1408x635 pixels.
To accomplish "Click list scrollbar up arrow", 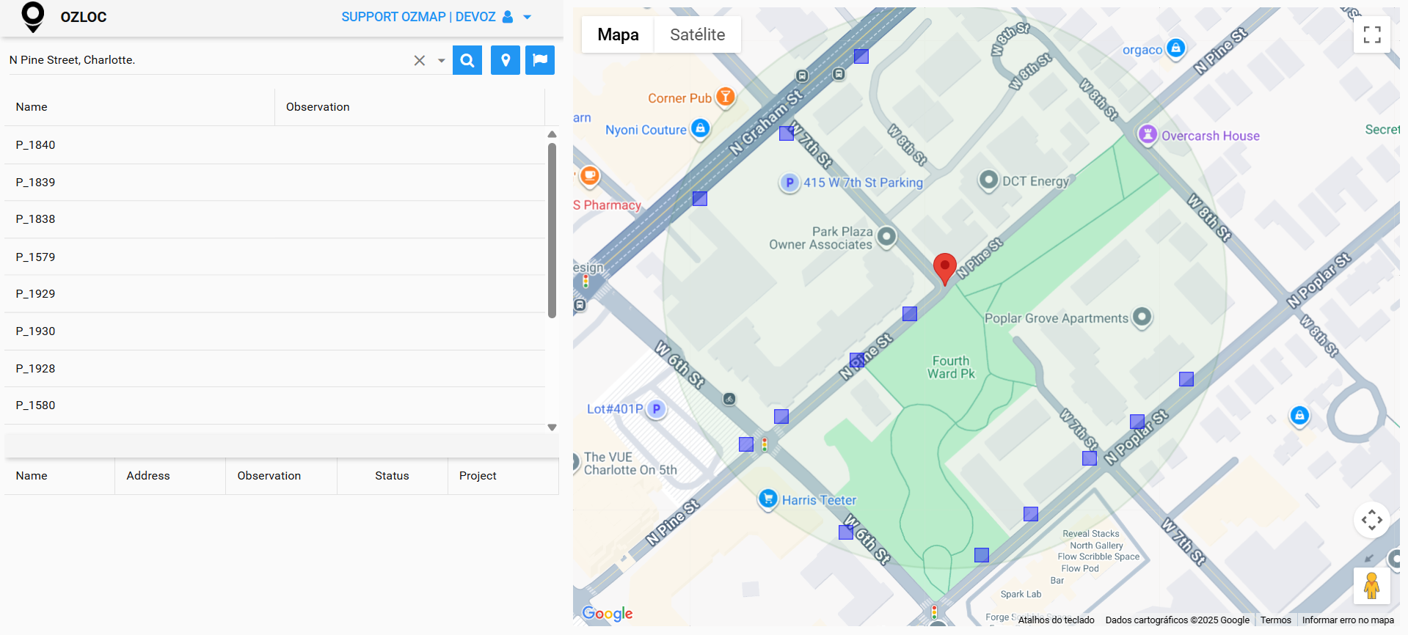I will coord(552,134).
